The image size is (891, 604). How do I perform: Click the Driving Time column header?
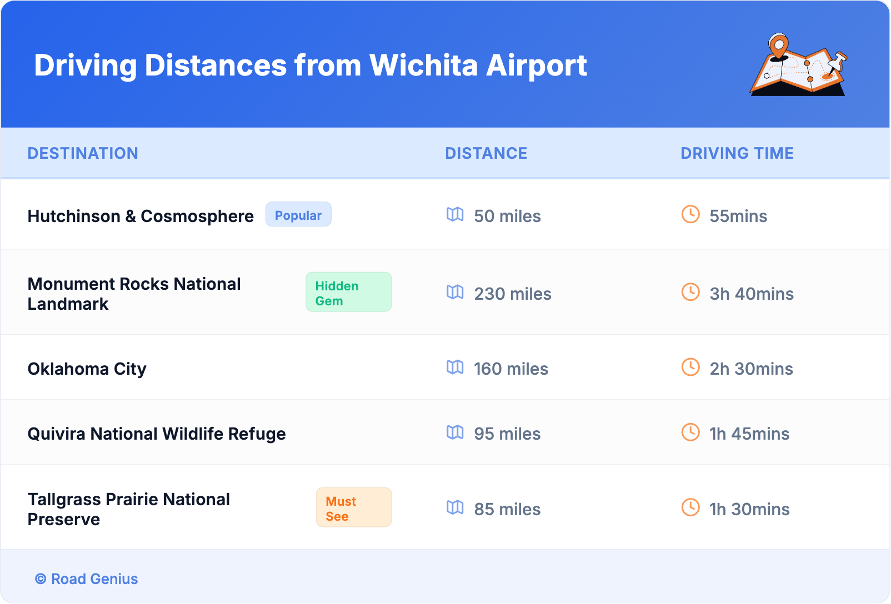tap(737, 153)
